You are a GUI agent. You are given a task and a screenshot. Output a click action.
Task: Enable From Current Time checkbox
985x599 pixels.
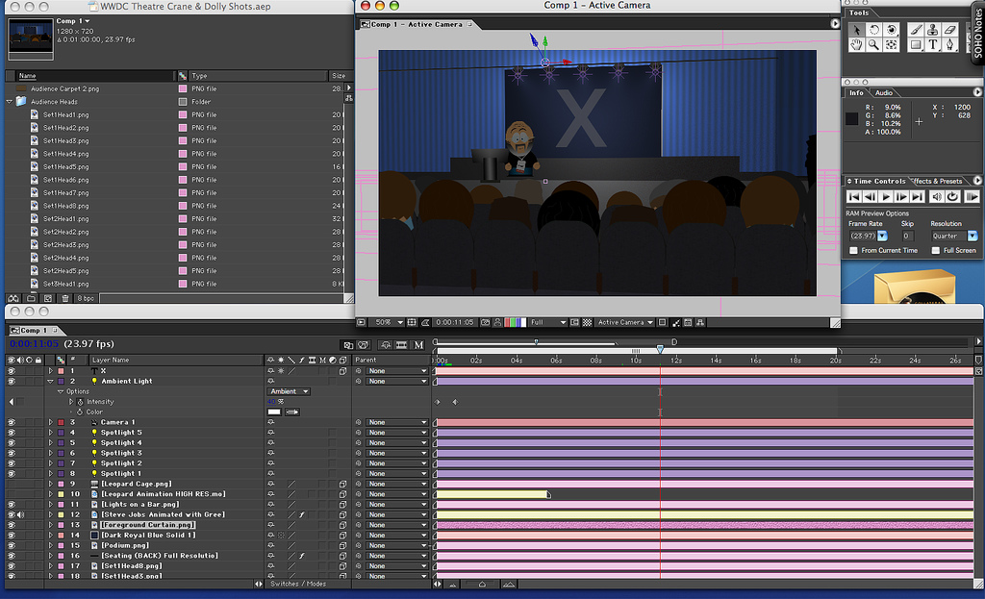[854, 251]
